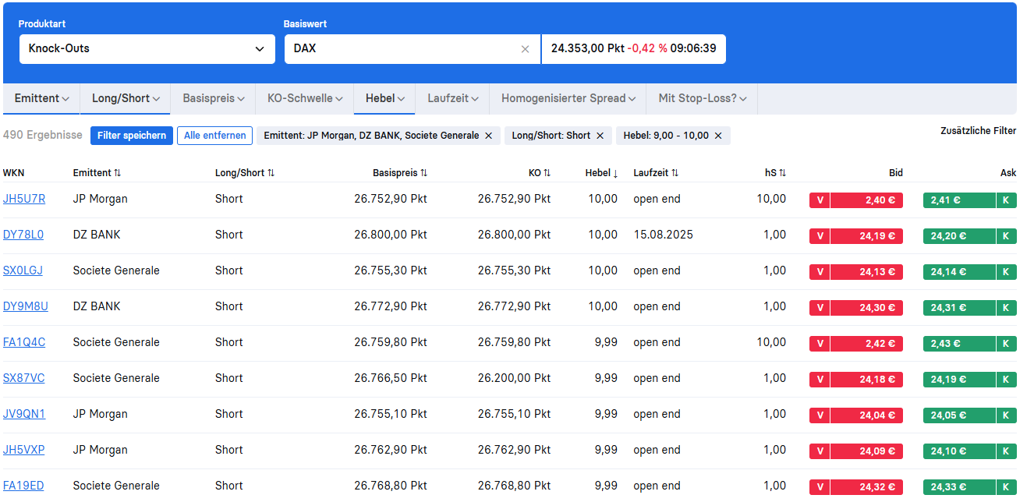Click the V sell icon for SX0LGJ
This screenshot has width=1034, height=502.
click(820, 271)
